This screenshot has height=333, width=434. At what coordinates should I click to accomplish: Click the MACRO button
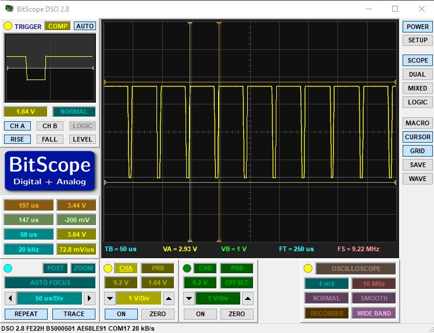click(x=417, y=123)
